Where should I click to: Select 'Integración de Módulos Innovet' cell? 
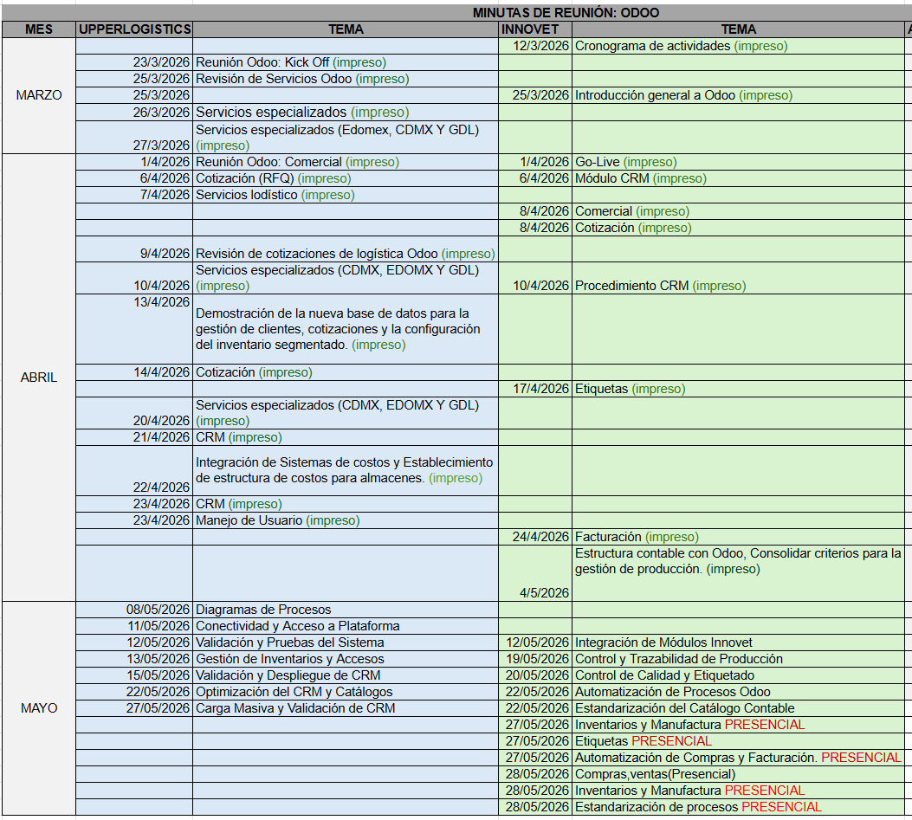click(738, 642)
